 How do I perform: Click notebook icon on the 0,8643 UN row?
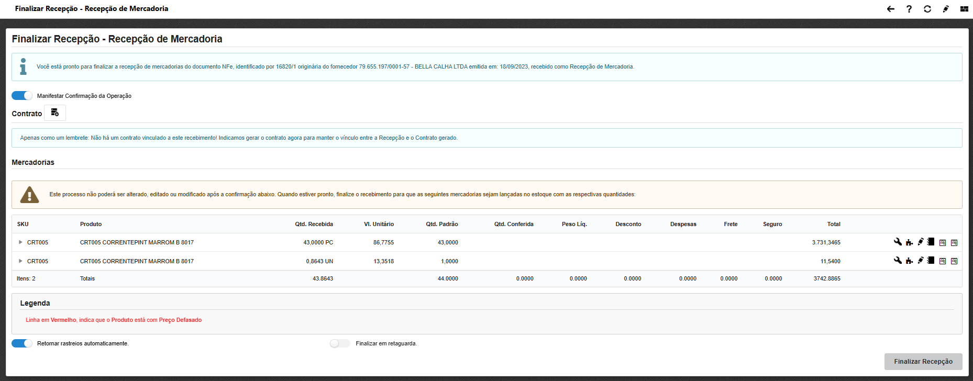931,260
